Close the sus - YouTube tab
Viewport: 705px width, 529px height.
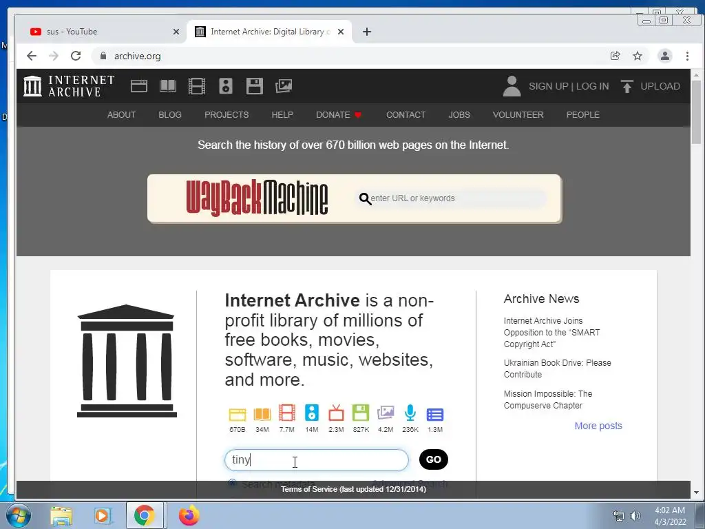point(176,32)
